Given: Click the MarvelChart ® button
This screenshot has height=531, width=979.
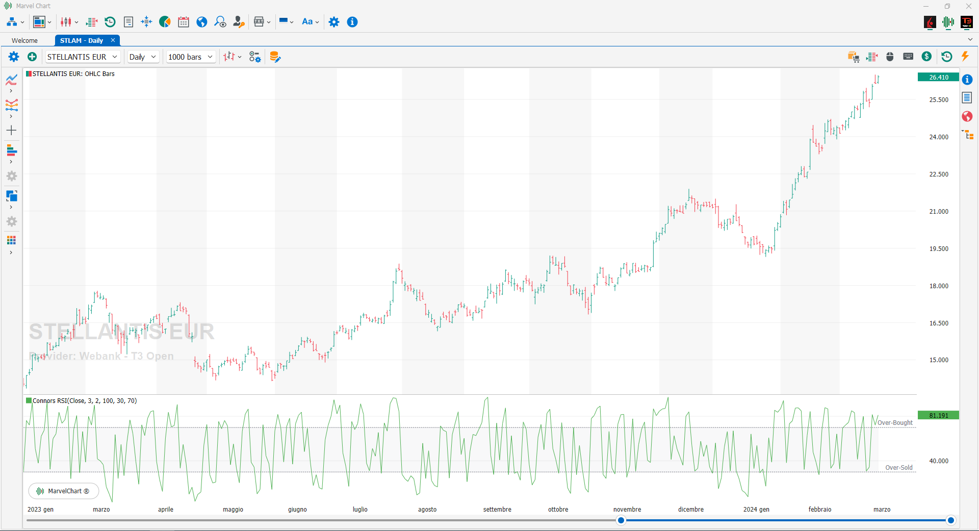Looking at the screenshot, I should (64, 491).
